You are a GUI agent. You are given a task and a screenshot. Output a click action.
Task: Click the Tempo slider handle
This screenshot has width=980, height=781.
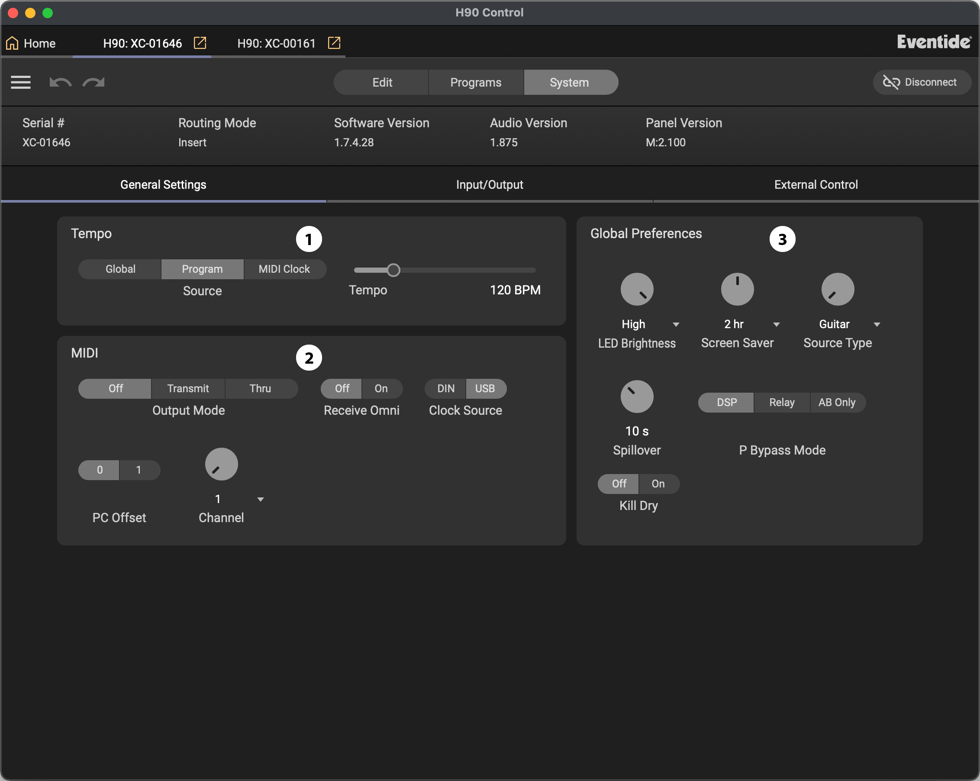393,271
